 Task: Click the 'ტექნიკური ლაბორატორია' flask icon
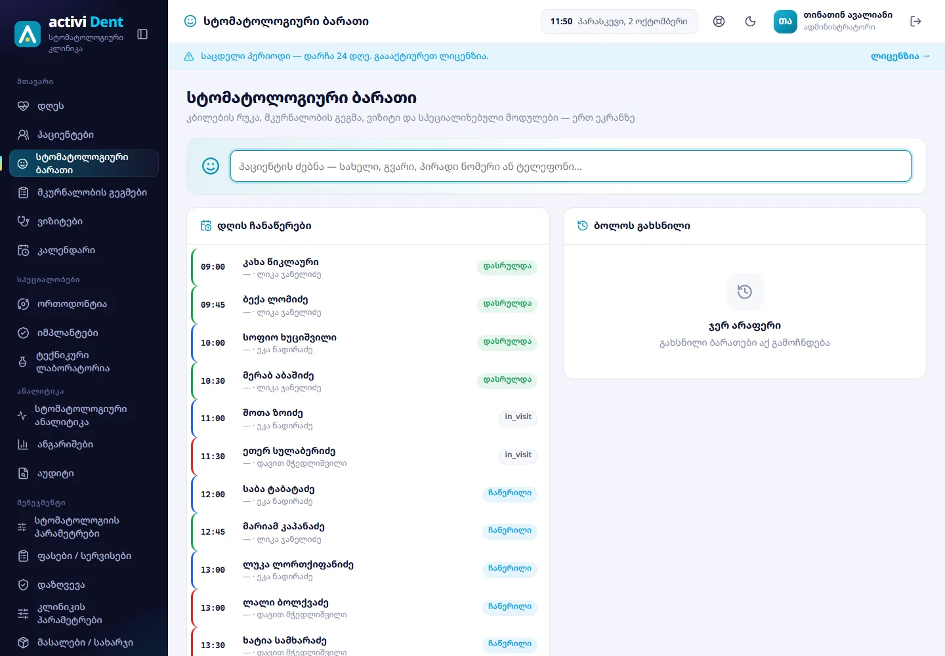(x=23, y=362)
